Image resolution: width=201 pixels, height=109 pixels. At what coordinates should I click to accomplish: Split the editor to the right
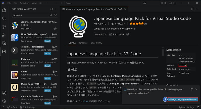click(193, 9)
